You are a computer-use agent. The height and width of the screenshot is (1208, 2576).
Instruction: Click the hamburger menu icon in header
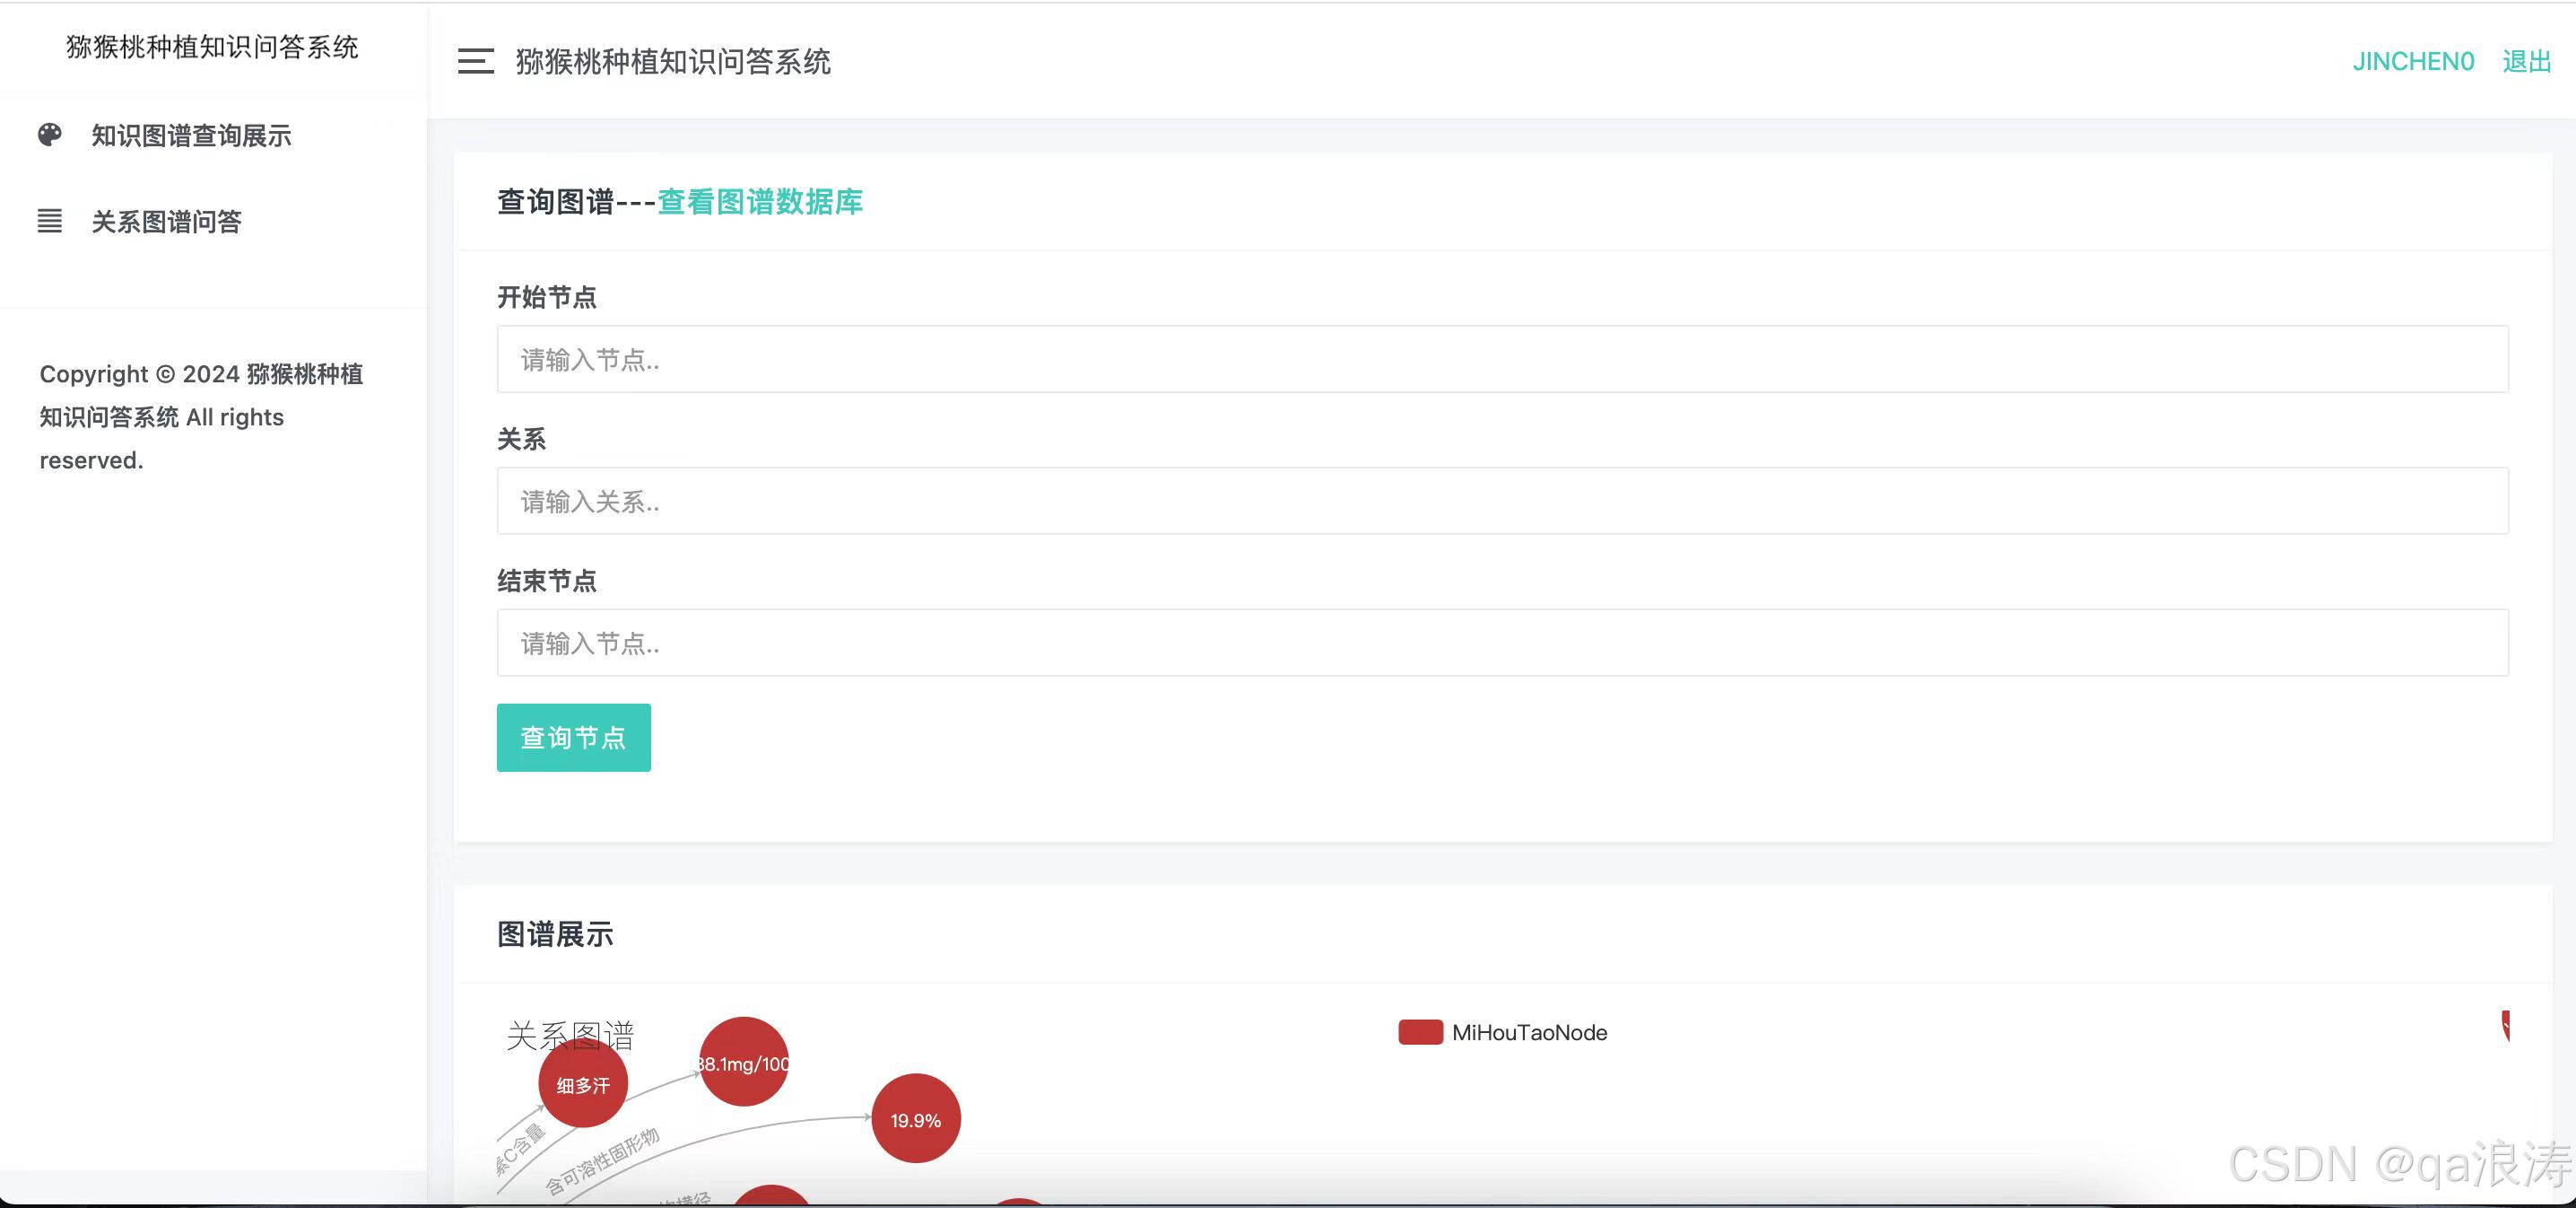(x=476, y=61)
